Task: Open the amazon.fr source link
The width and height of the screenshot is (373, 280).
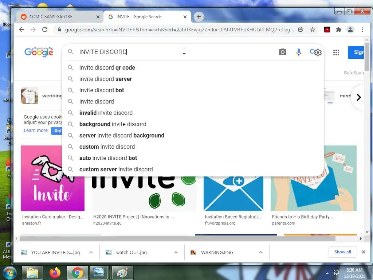Action: point(32,223)
